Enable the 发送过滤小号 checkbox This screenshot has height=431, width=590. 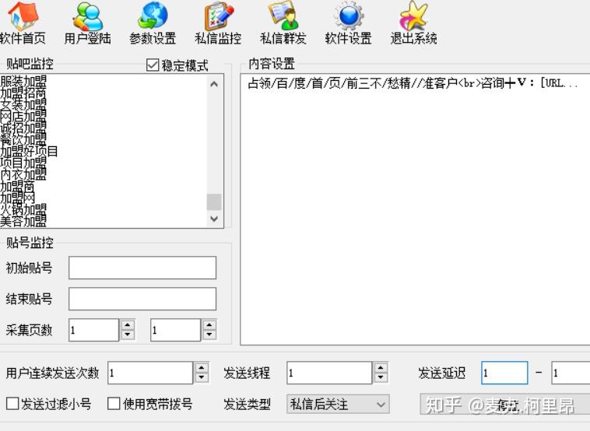[x=12, y=404]
